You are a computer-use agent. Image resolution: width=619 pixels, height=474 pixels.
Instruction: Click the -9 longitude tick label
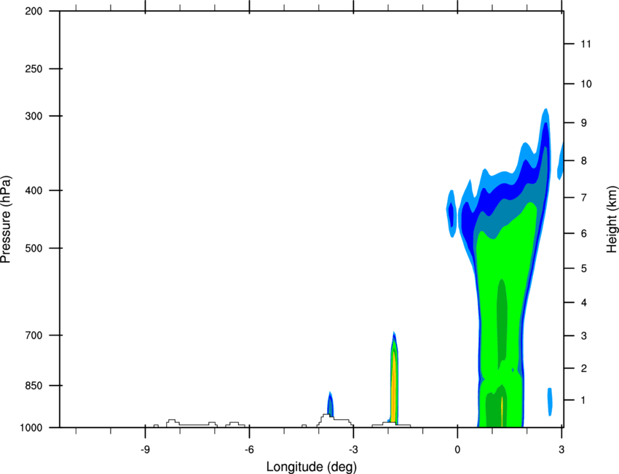(145, 449)
